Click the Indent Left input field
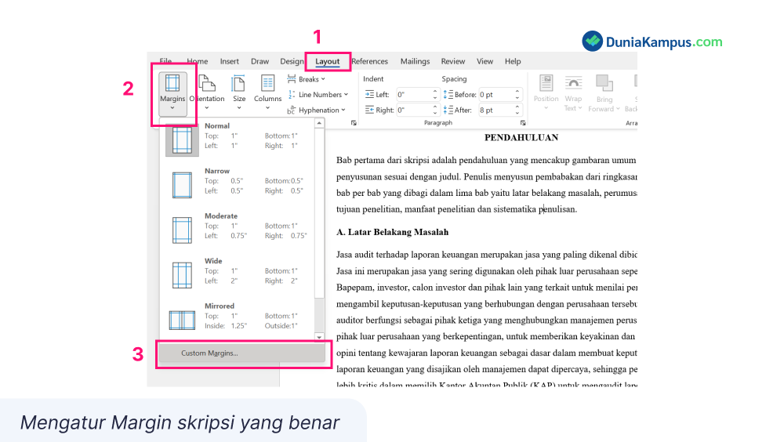 tap(413, 95)
